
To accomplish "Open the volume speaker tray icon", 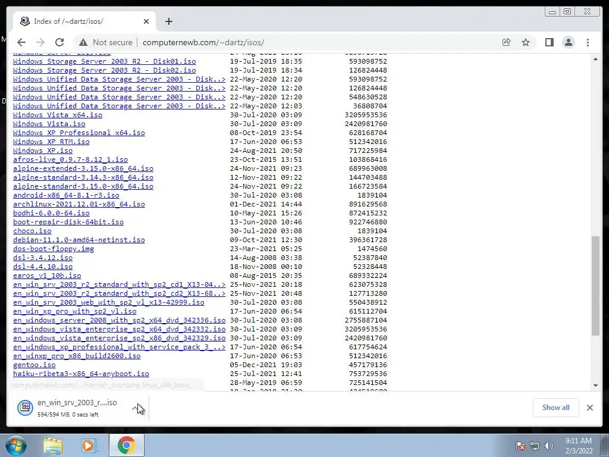I will 549,446.
